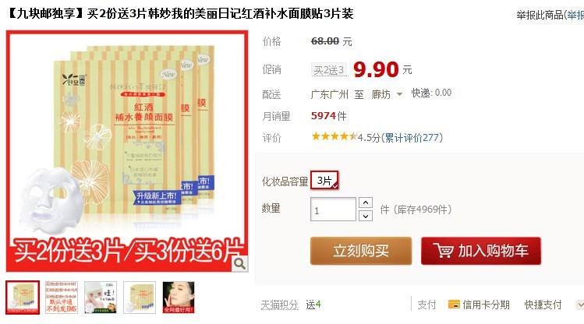Select the second thumbnail with shipping notice
This screenshot has width=584, height=324.
coord(62,298)
